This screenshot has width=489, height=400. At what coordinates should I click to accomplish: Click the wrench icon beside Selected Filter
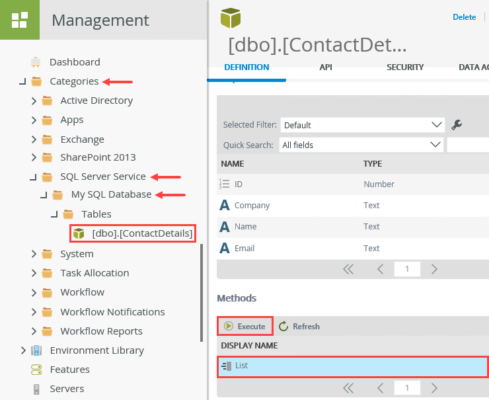click(456, 124)
